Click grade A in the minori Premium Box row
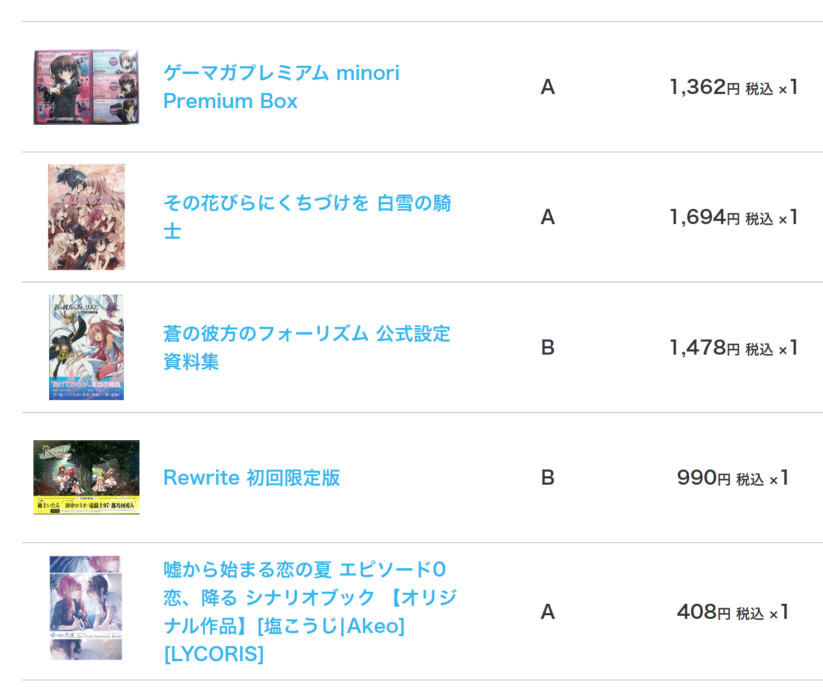Screen dimensions: 823x692 click(x=548, y=87)
